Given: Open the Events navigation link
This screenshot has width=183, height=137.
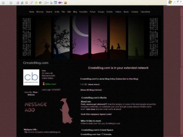Looking at the screenshot, I should pyautogui.click(x=109, y=12).
